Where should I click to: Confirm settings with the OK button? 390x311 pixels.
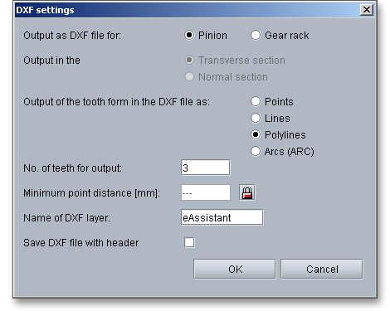pos(235,269)
